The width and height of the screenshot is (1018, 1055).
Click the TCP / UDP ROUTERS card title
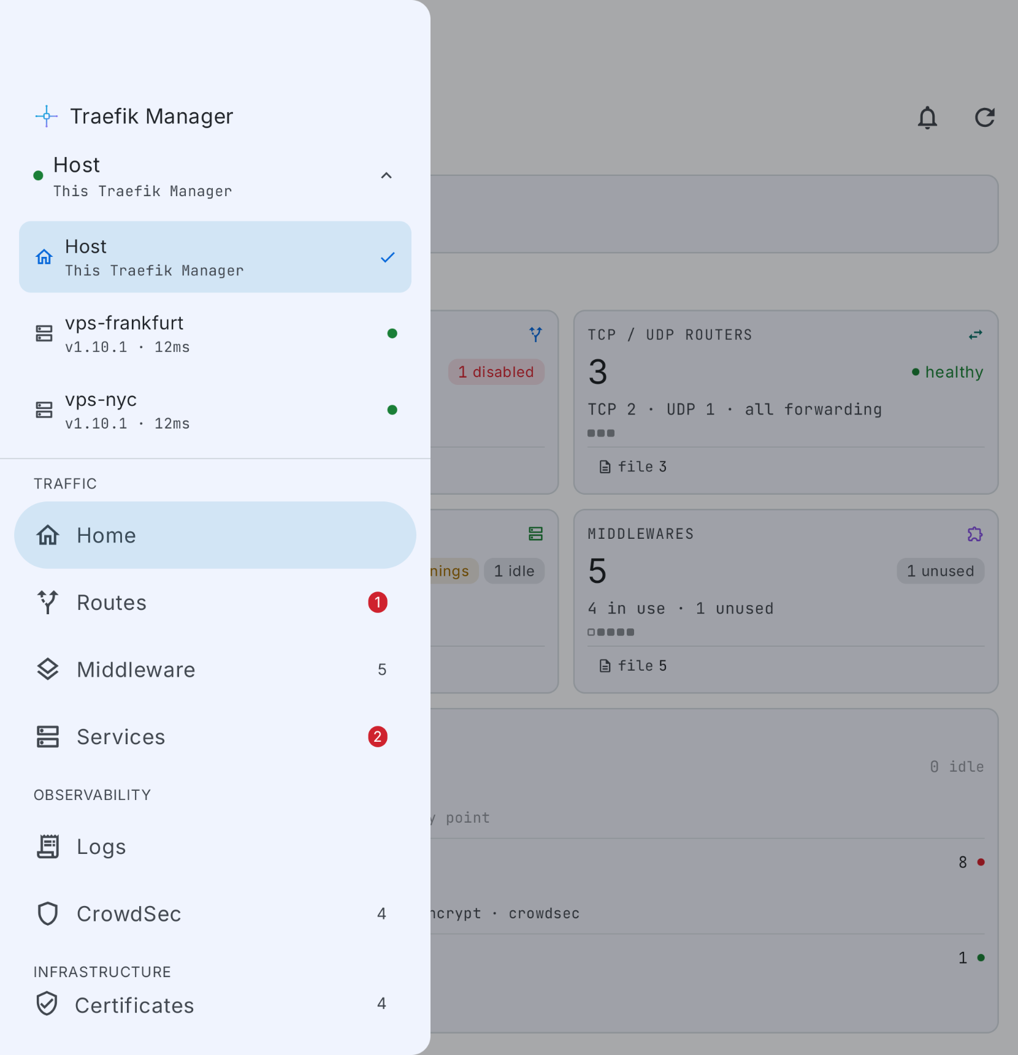(670, 335)
